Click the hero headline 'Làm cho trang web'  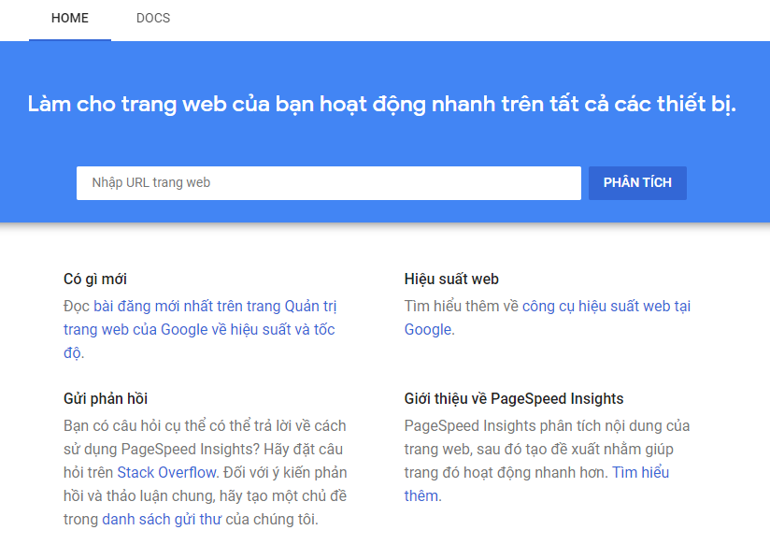coord(382,104)
